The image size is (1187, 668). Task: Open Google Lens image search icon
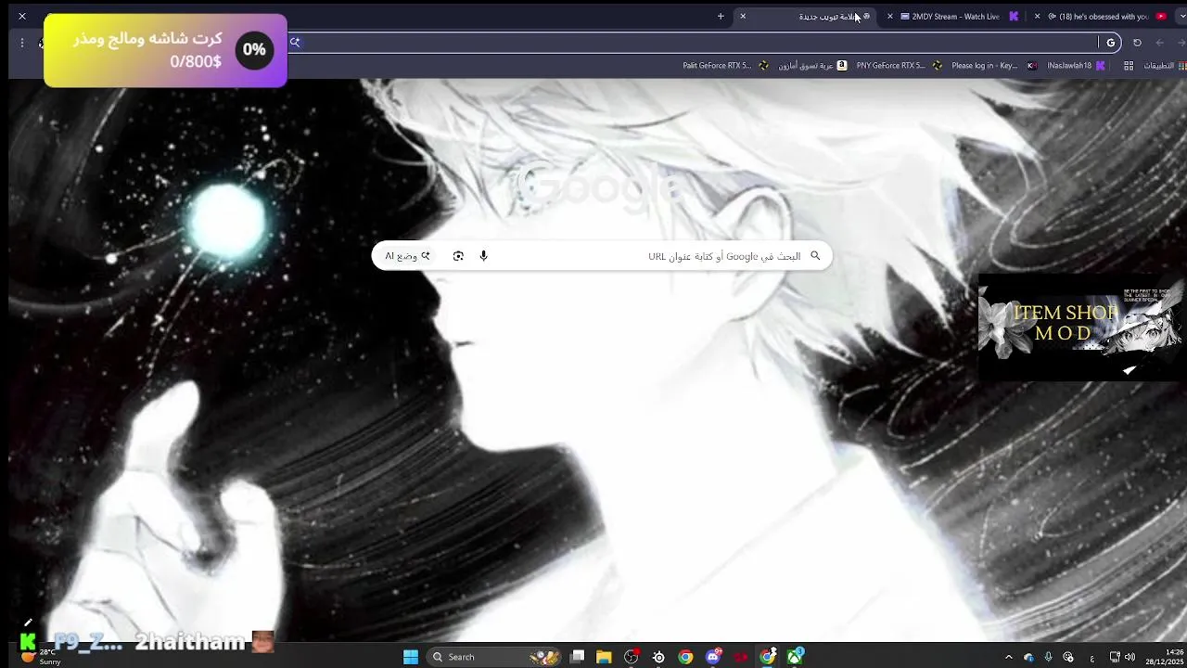458,256
